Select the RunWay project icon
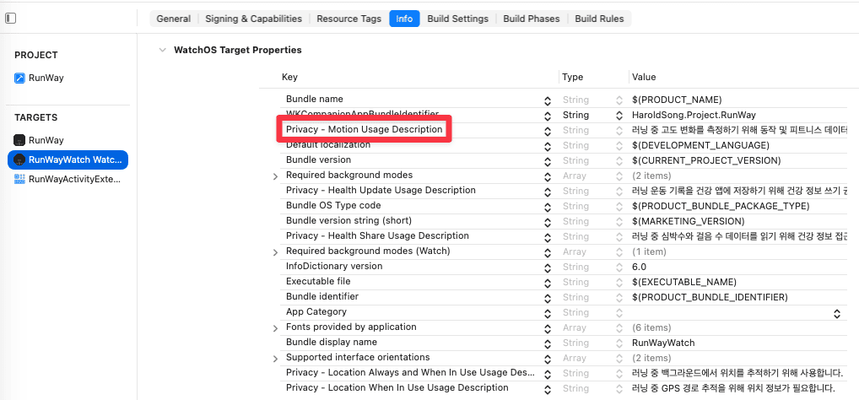 (19, 78)
